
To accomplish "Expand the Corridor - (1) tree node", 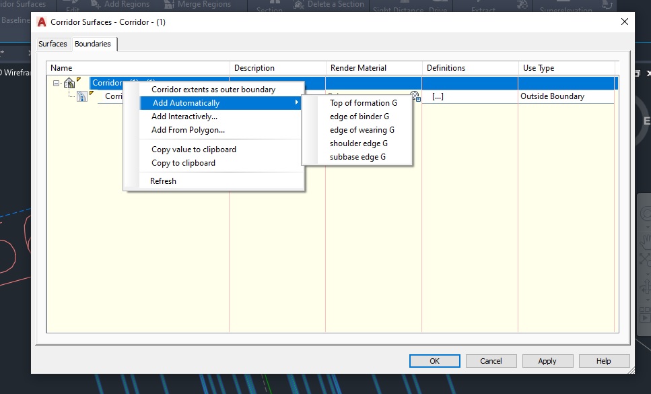I will tap(57, 82).
